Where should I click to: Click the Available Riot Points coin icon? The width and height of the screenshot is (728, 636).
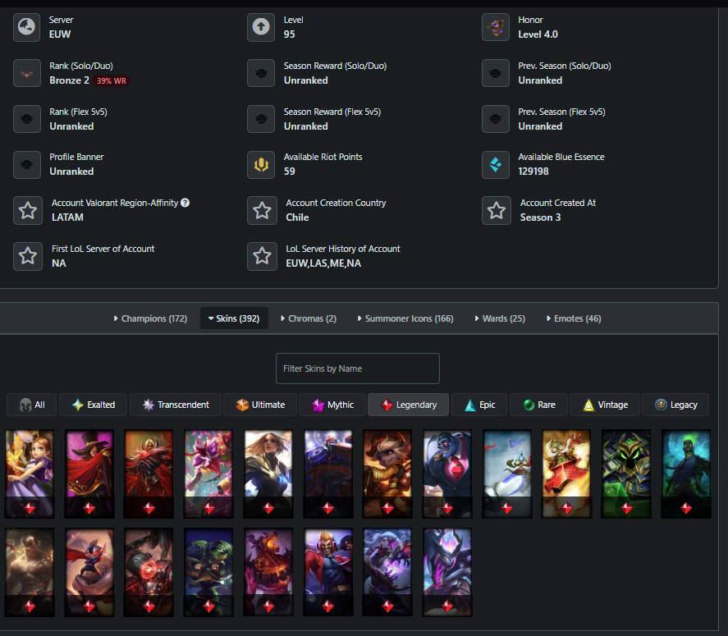pyautogui.click(x=261, y=164)
